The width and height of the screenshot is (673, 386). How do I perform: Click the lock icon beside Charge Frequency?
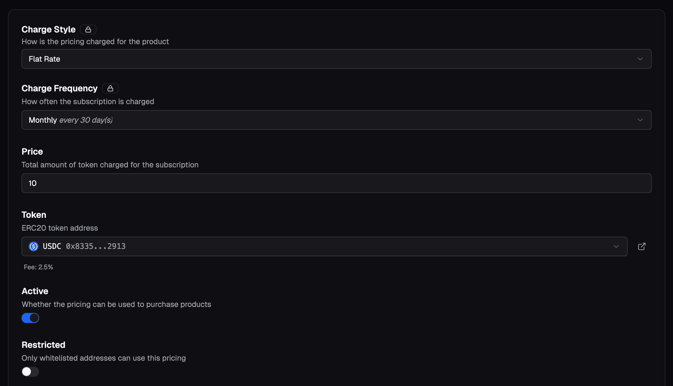110,88
